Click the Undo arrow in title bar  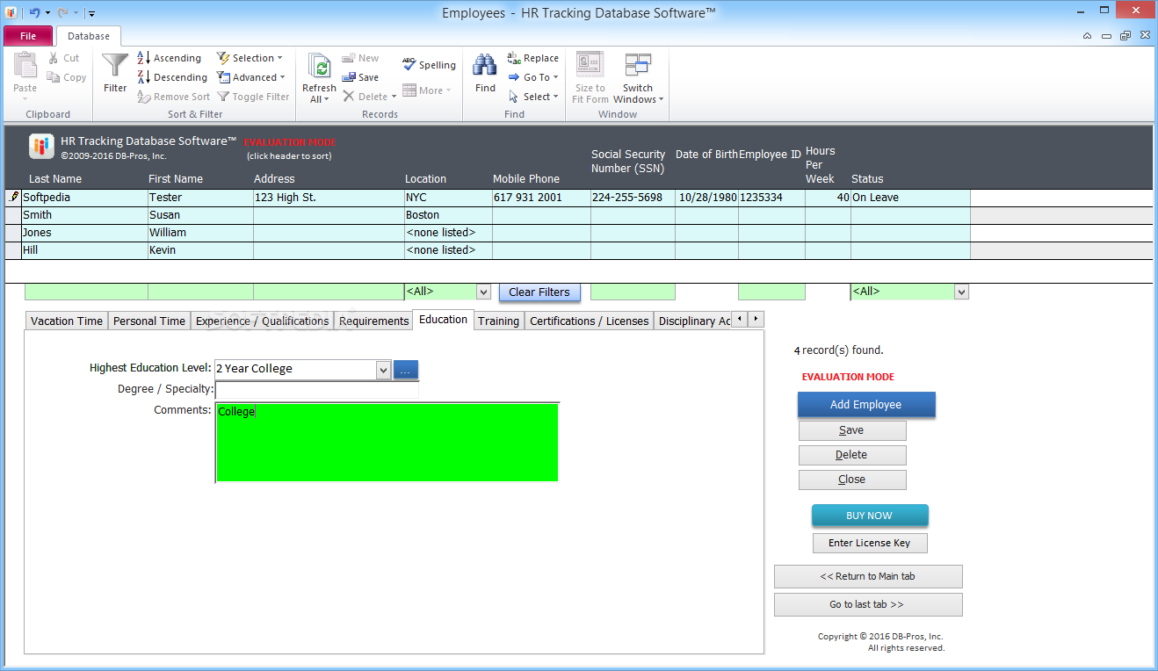[34, 12]
